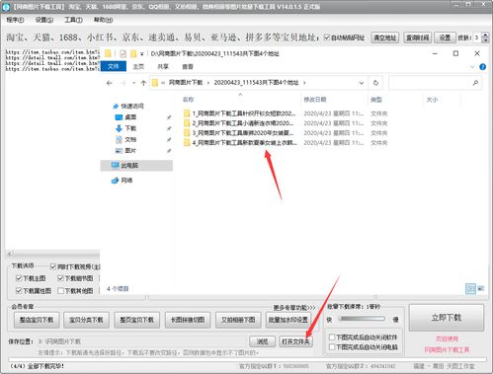
Task: Open the quick access toolbar dropdown arrow
Action: point(142,54)
